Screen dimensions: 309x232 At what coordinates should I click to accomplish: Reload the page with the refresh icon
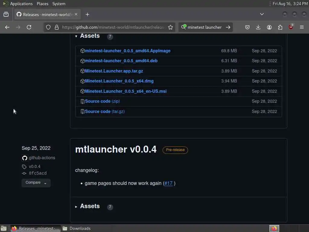(29, 27)
